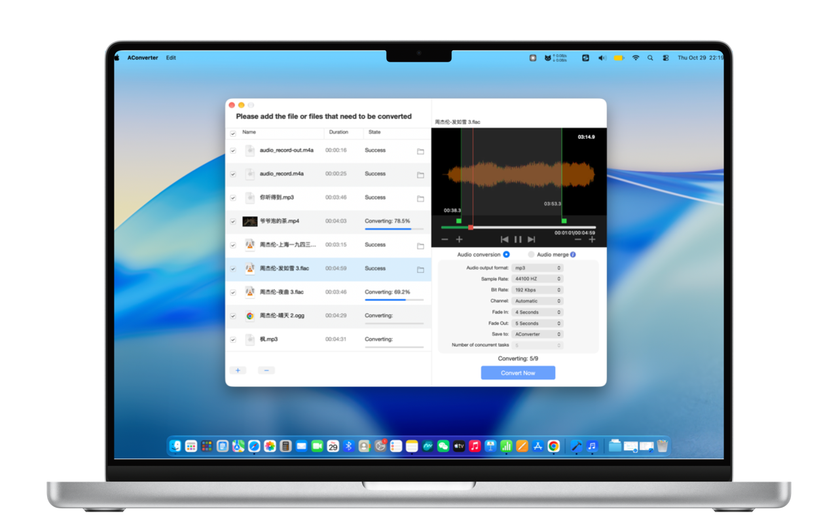Change the Bit Rate dropdown

click(537, 290)
